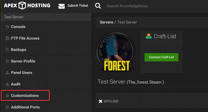
Task: Click the Customizations gear icon
Action: [7, 96]
